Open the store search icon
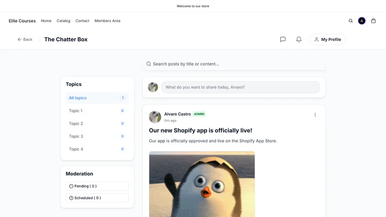This screenshot has width=386, height=217. click(x=351, y=21)
